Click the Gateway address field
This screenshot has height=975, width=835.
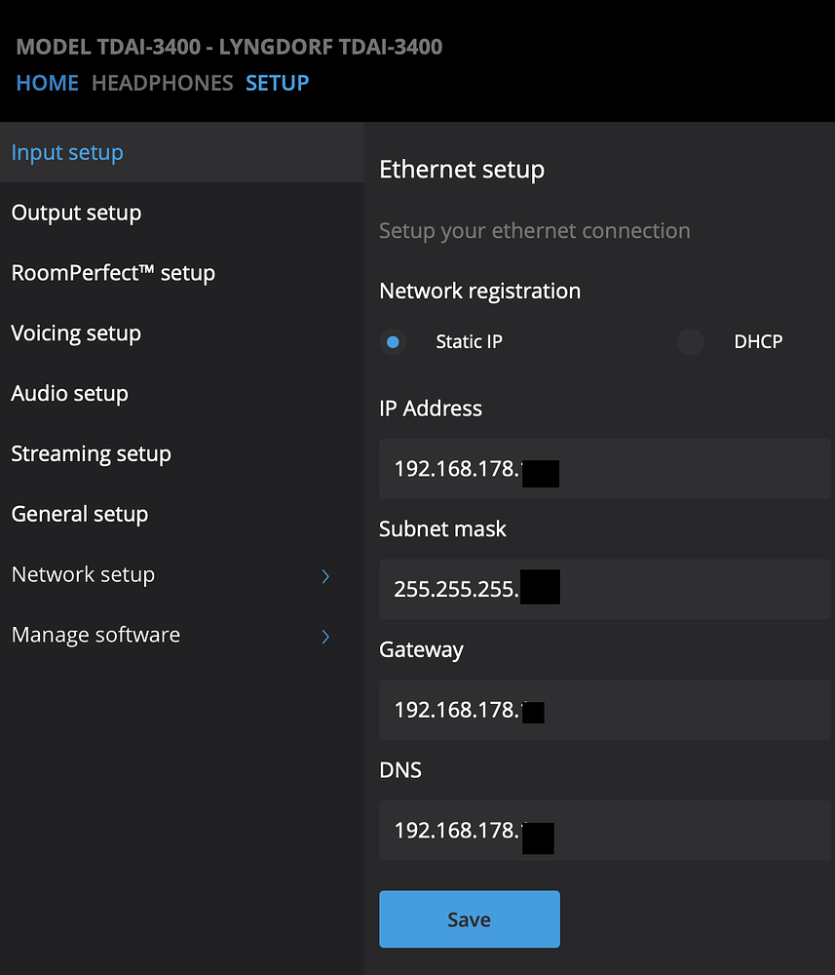(x=604, y=710)
